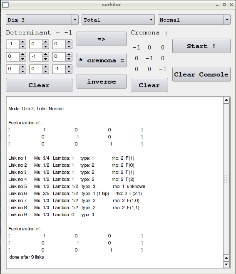Increment matrix row 2 column 3 value
The width and height of the screenshot is (236, 274).
point(69,54)
